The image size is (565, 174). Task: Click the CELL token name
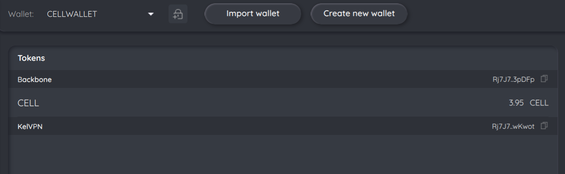[28, 103]
